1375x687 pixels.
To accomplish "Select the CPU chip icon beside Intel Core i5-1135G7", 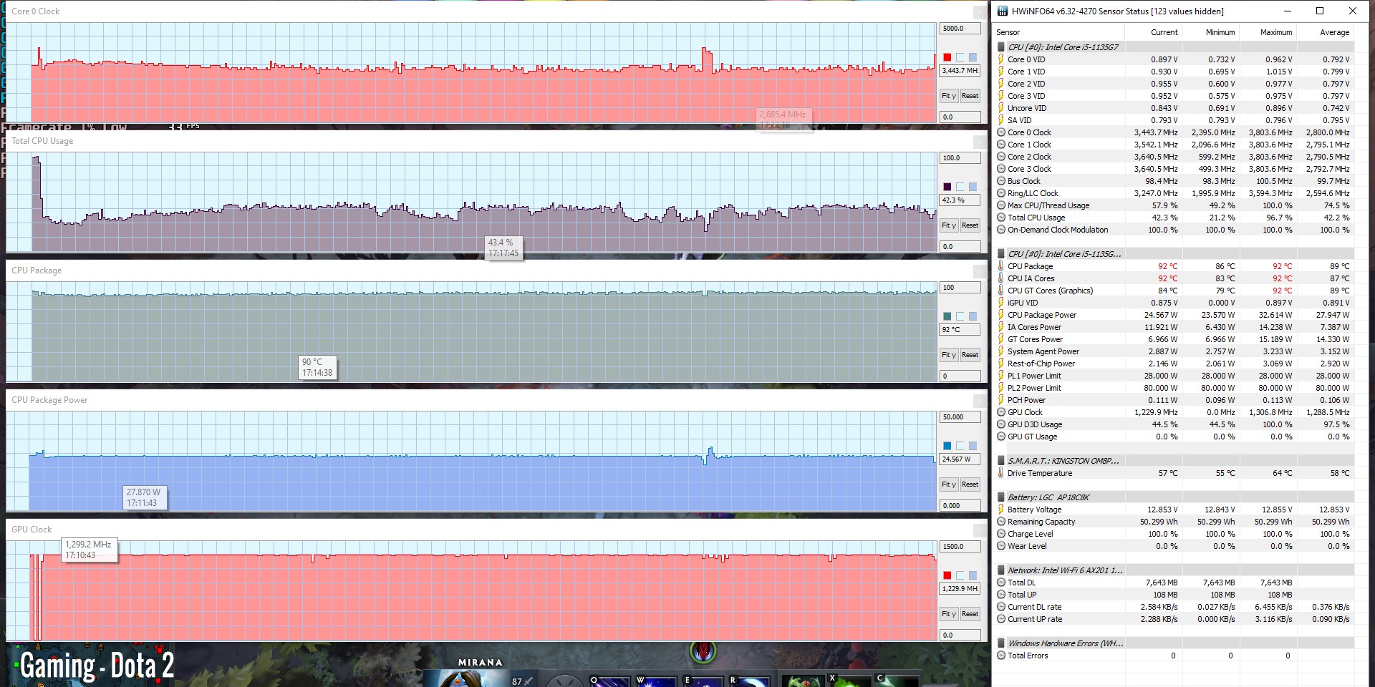I will pyautogui.click(x=1001, y=47).
